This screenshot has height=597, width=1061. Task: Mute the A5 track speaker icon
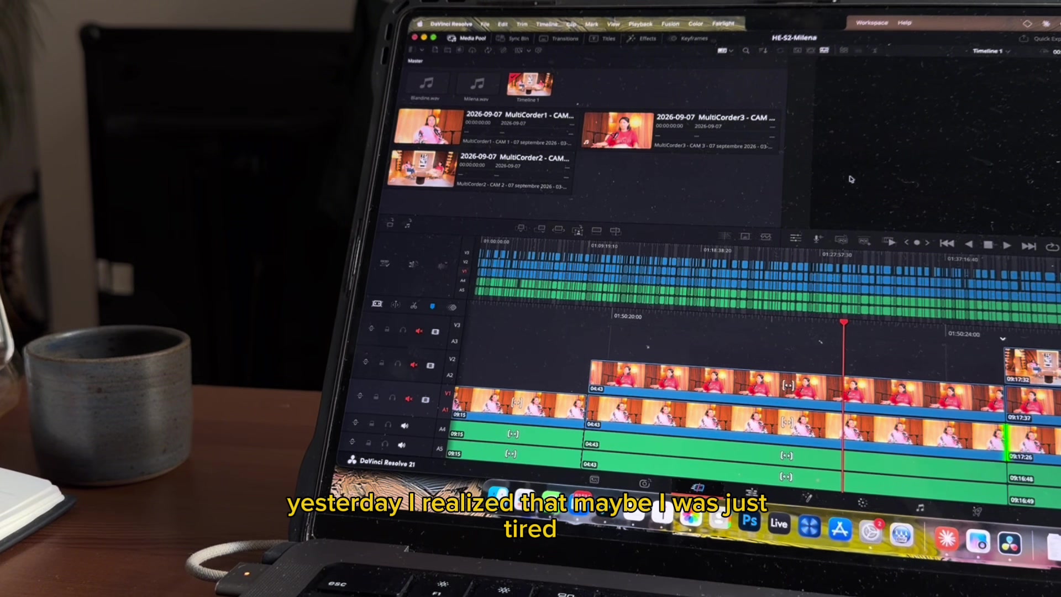coord(401,445)
